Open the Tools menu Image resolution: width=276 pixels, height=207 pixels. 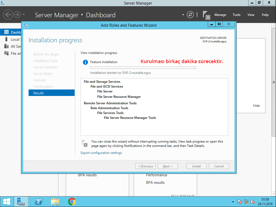point(236,15)
